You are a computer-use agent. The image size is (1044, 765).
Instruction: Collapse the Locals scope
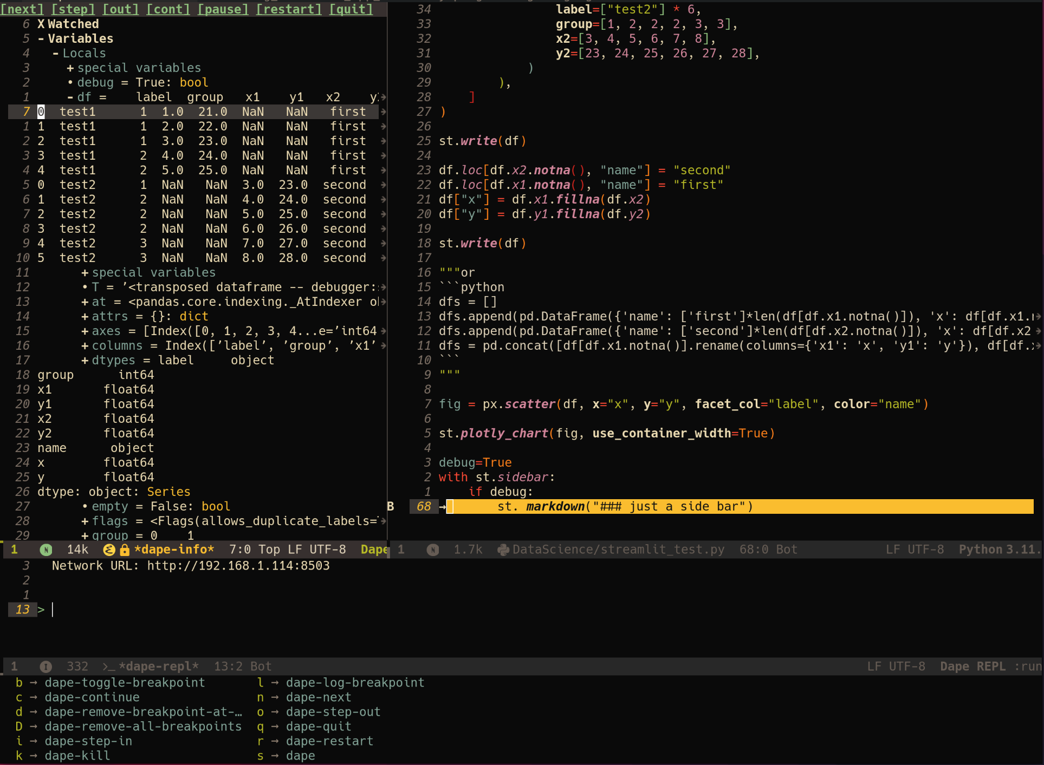pos(56,53)
